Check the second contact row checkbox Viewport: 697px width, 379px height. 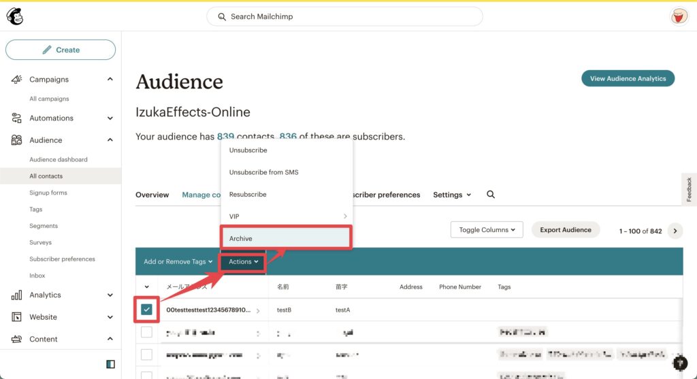click(x=147, y=332)
